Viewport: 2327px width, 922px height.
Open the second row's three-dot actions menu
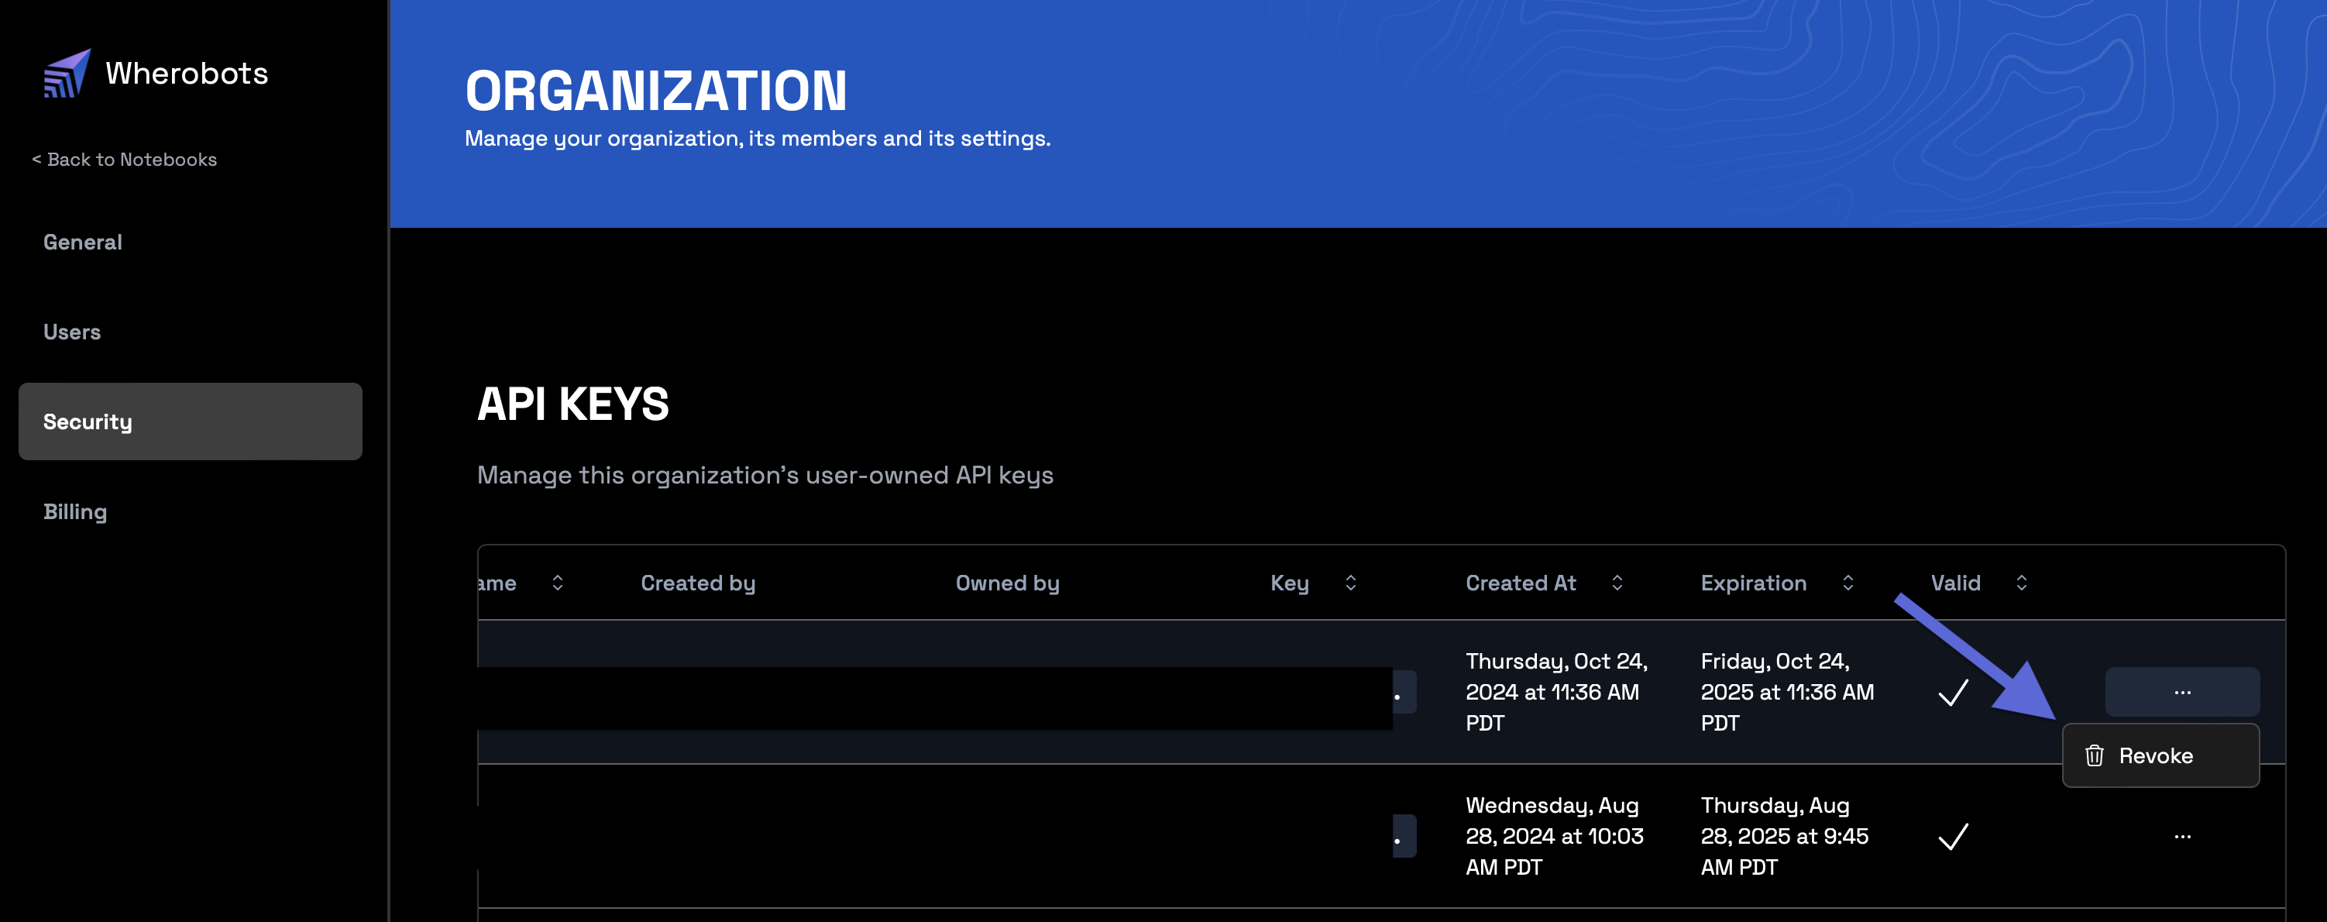point(2181,837)
